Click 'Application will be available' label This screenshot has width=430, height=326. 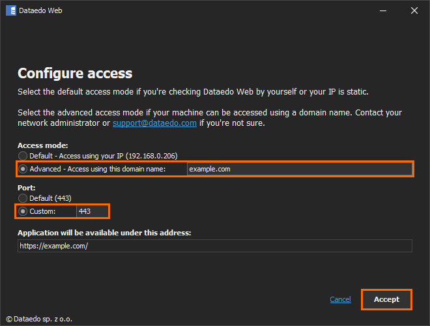[104, 233]
